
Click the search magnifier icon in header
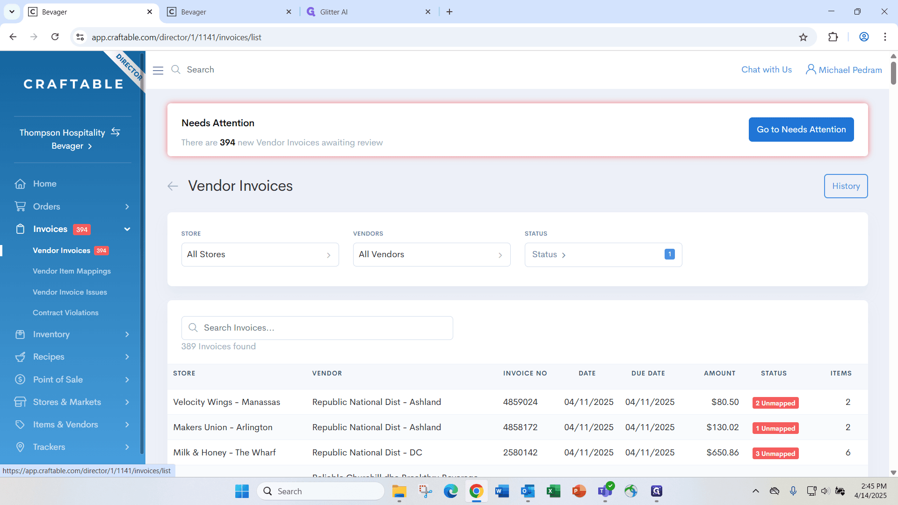click(176, 70)
